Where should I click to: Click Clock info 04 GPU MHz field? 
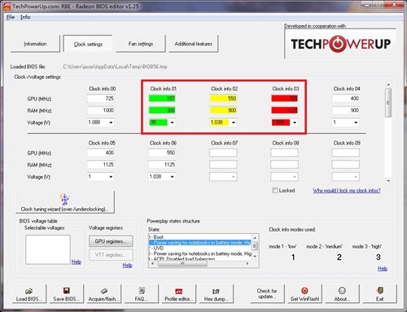[x=346, y=98]
